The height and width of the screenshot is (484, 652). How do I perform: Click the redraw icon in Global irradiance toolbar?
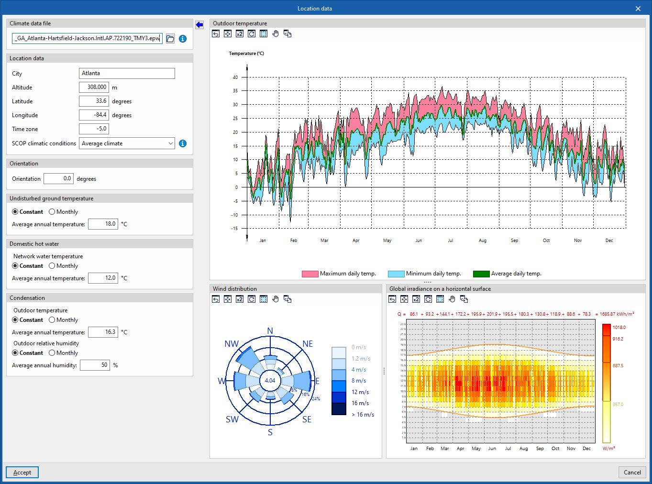pos(428,299)
